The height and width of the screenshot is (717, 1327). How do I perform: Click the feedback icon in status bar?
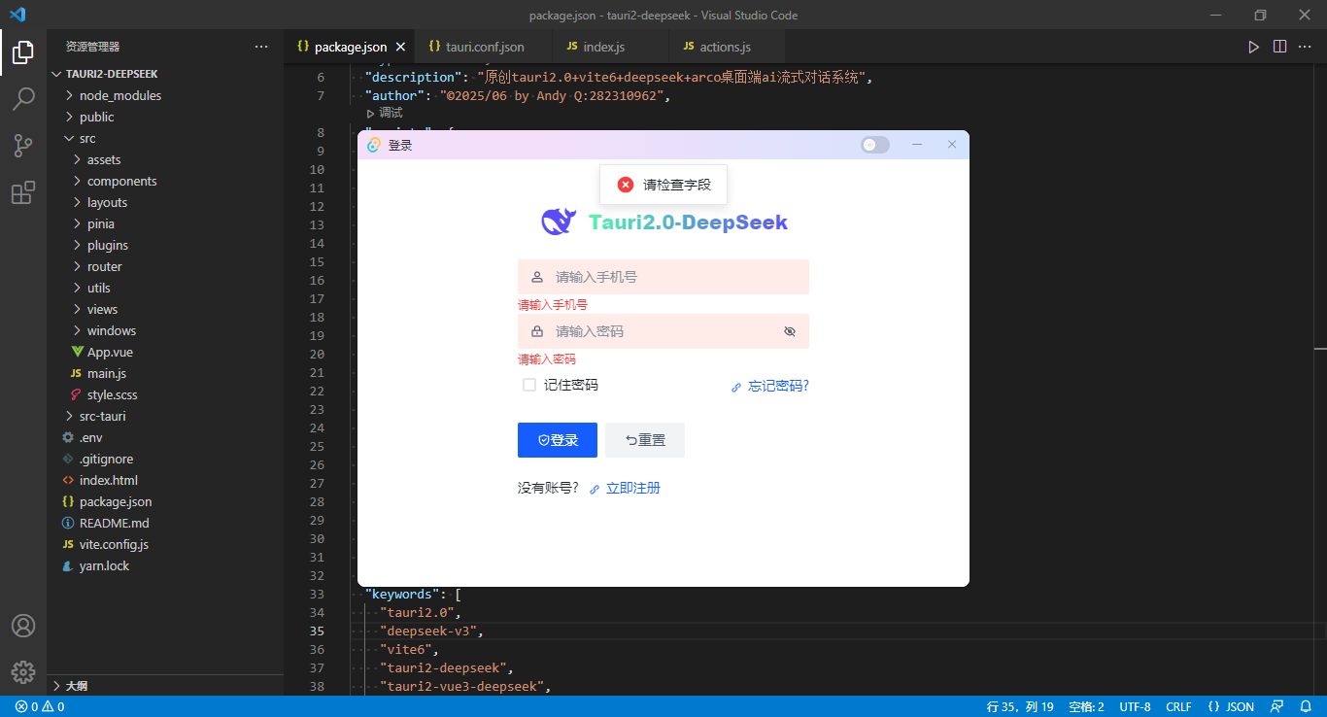pyautogui.click(x=1277, y=706)
